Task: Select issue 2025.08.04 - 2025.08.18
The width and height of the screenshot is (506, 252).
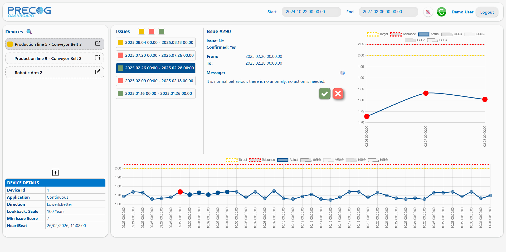Action: click(x=156, y=43)
